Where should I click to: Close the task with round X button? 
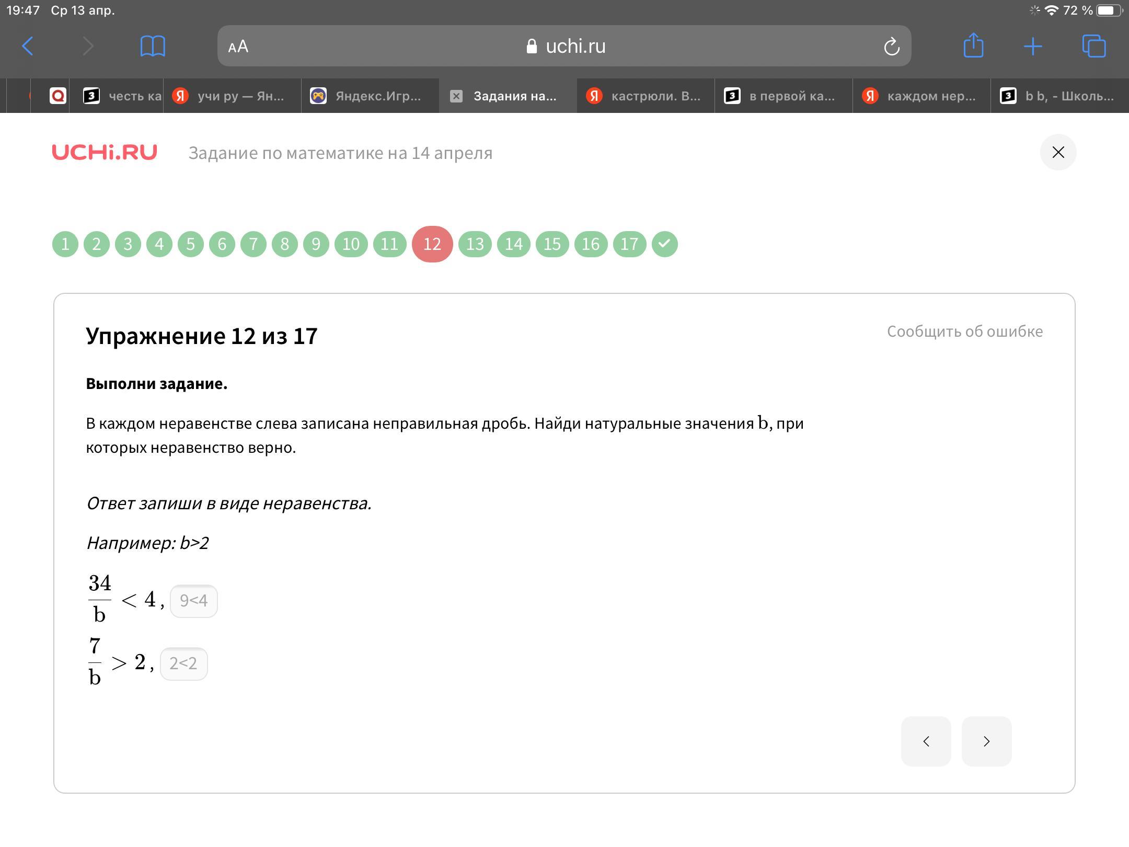click(x=1058, y=152)
